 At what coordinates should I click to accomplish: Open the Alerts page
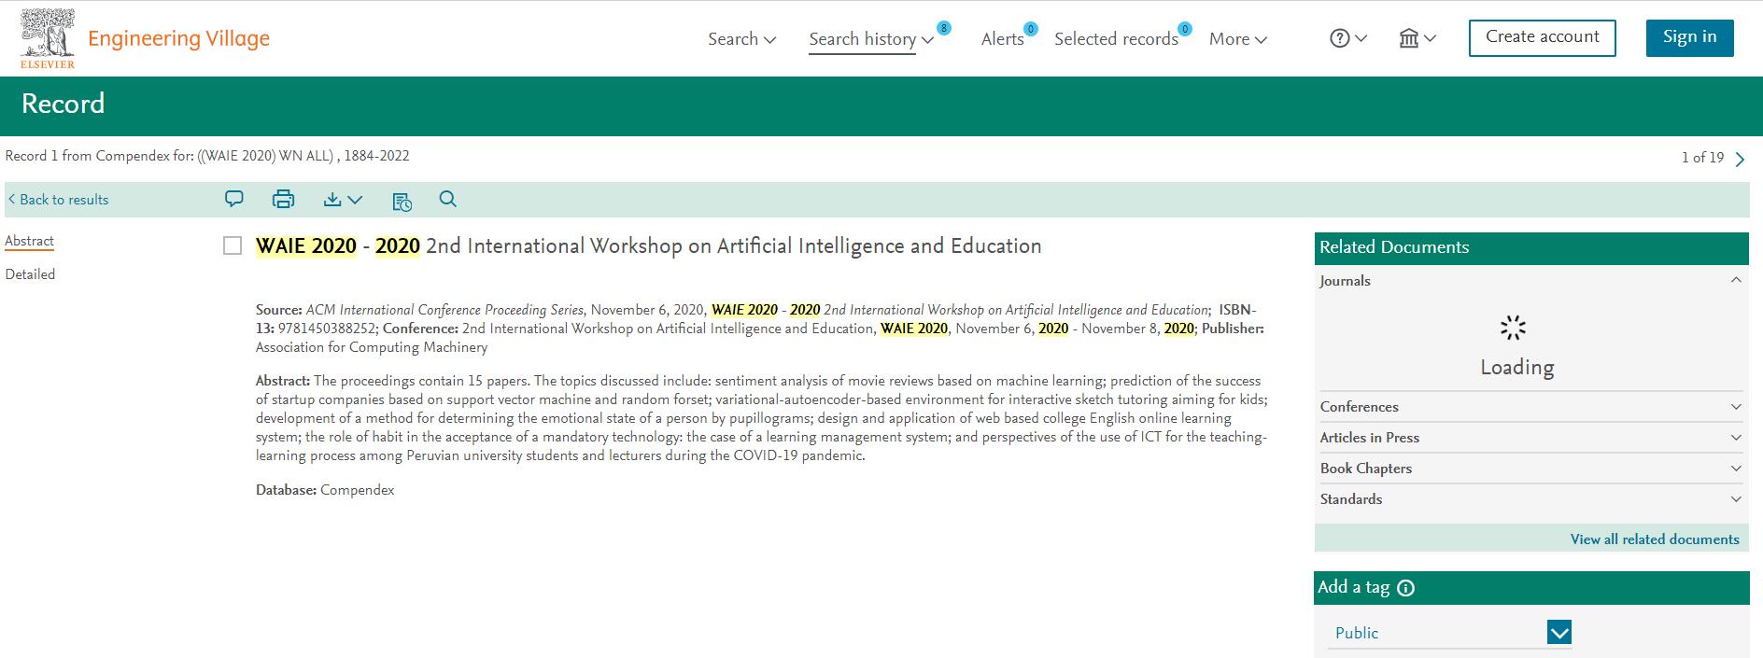tap(1002, 39)
